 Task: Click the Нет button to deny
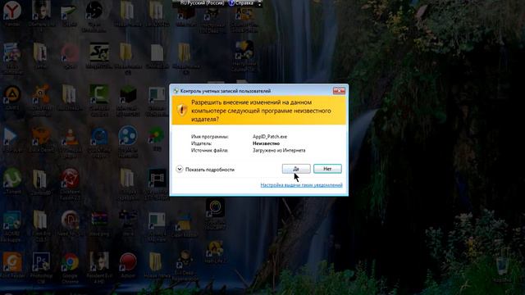(x=327, y=169)
